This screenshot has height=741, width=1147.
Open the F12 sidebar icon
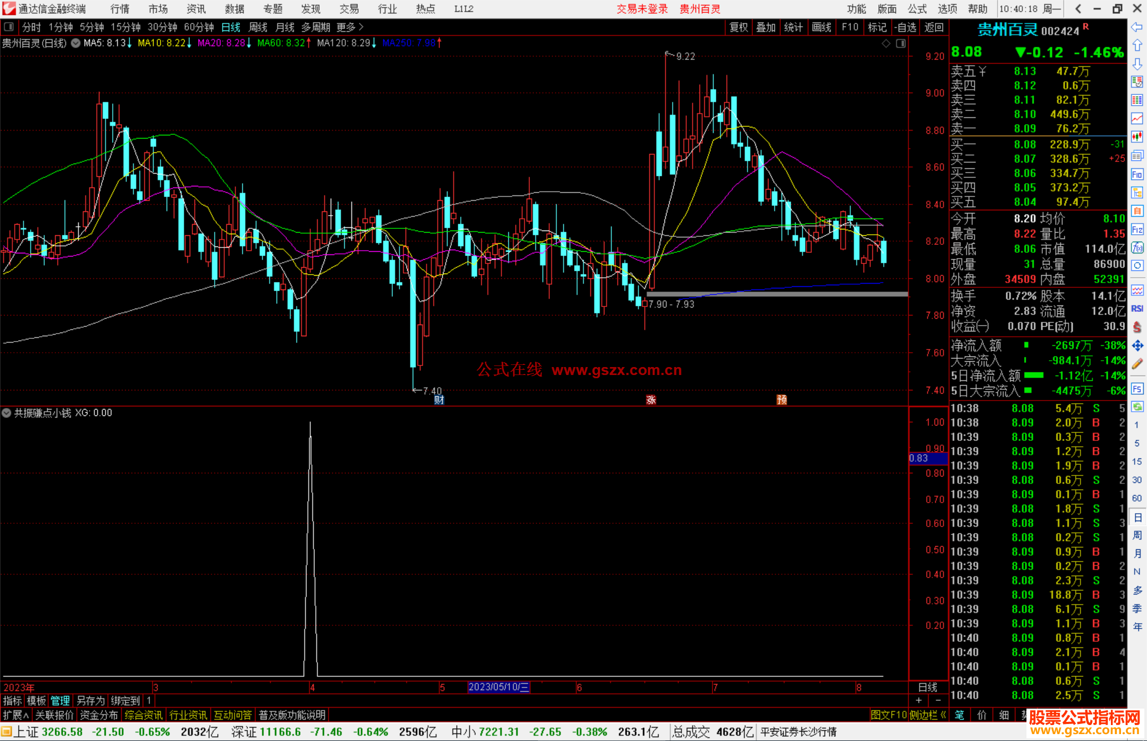(1137, 229)
